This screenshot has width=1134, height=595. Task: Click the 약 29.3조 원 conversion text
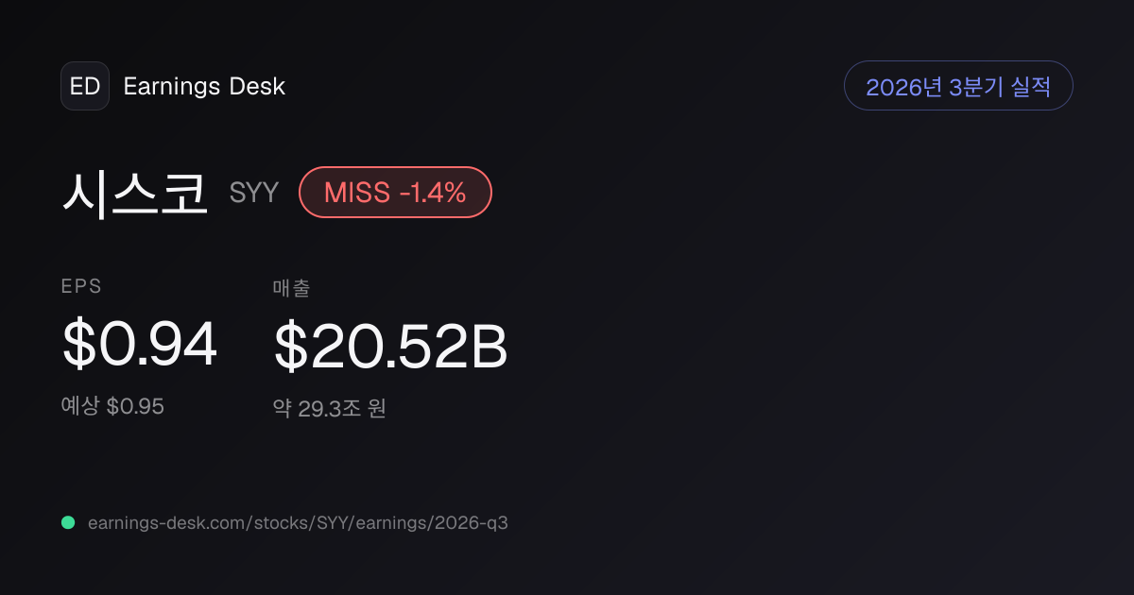[330, 409]
